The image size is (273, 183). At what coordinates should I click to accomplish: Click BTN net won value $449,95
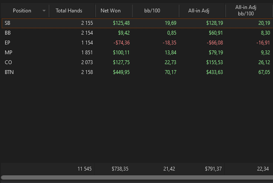(121, 72)
